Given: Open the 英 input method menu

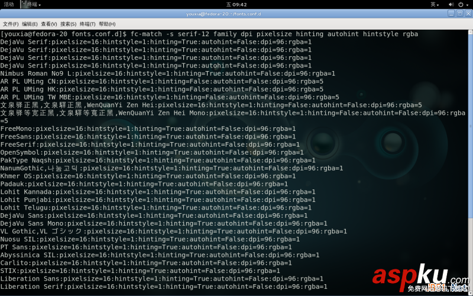Looking at the screenshot, I should 435,4.
